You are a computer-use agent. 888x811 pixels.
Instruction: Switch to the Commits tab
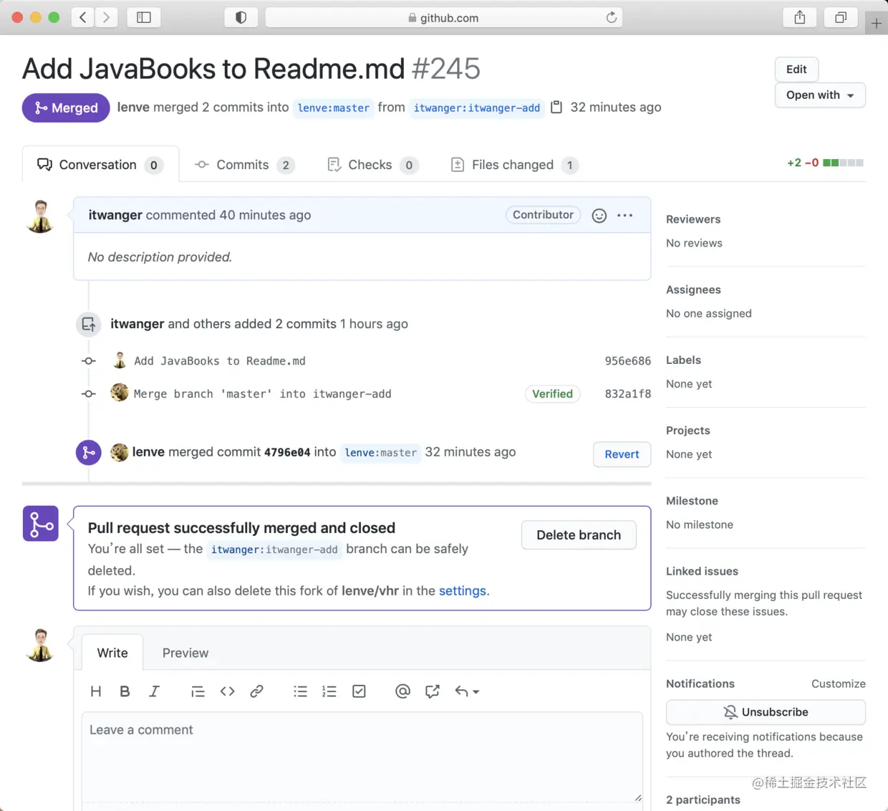click(244, 165)
